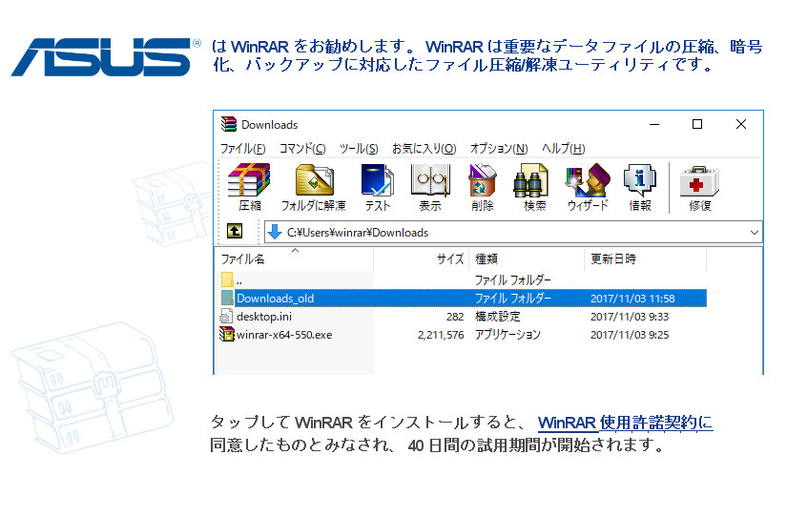Click the 修復 (repair) first-aid icon

(x=699, y=187)
